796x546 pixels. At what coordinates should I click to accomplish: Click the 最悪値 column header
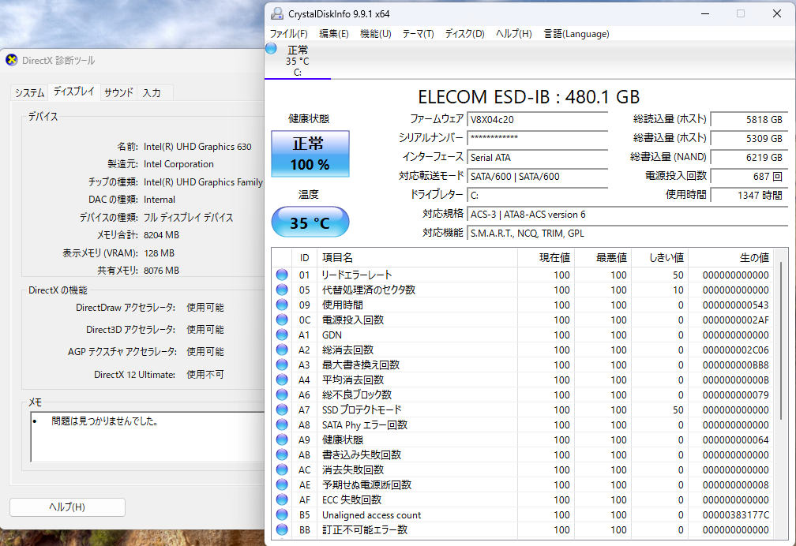pyautogui.click(x=603, y=258)
